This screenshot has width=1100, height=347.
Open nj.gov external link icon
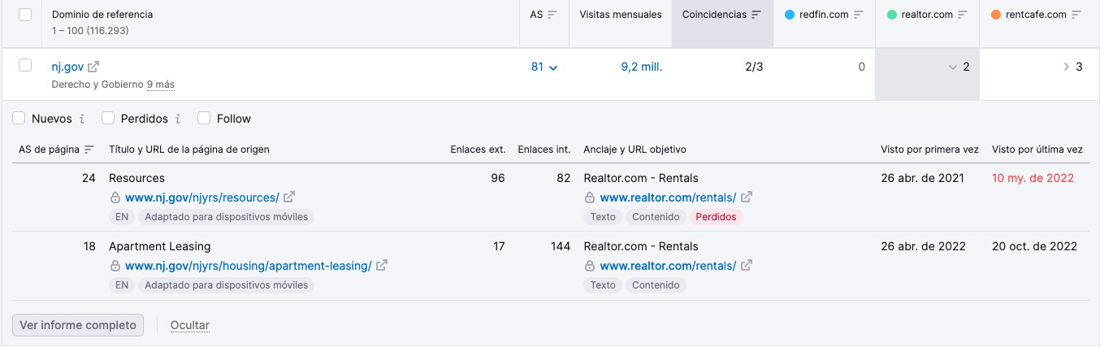[x=93, y=67]
